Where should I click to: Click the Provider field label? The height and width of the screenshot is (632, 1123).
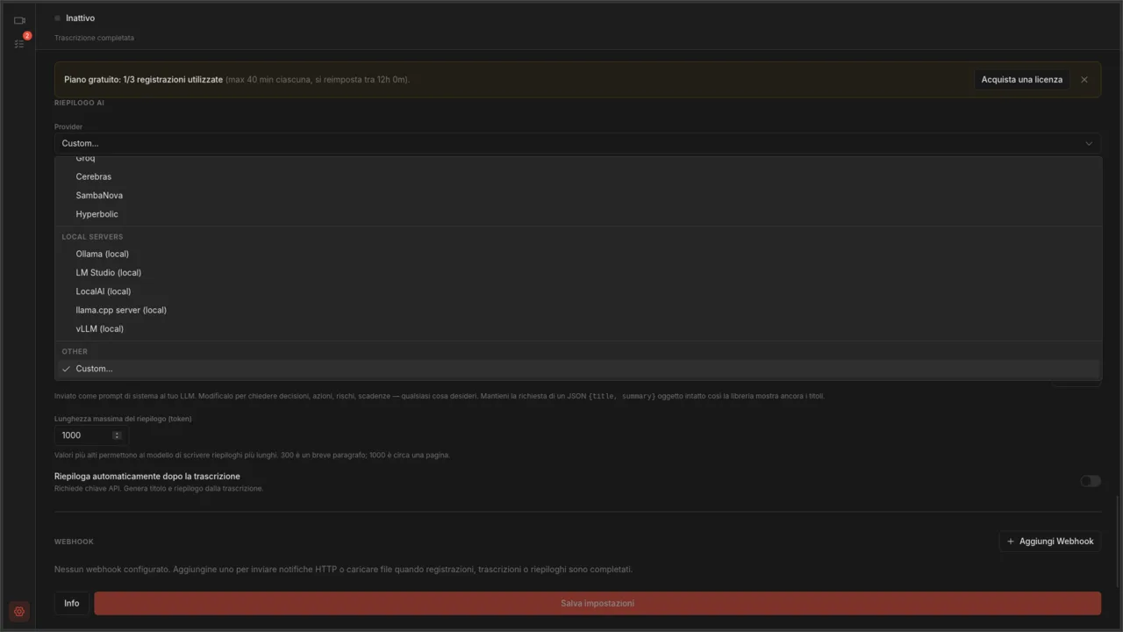[68, 127]
